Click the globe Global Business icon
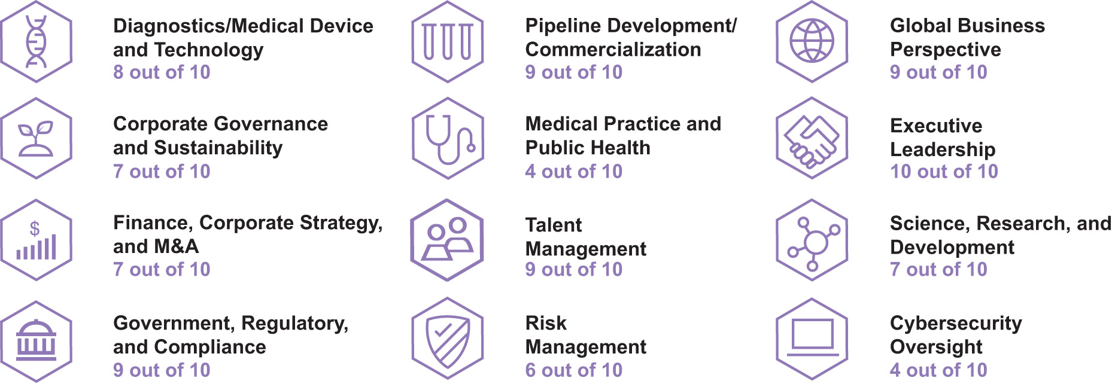The image size is (1112, 384). [812, 42]
